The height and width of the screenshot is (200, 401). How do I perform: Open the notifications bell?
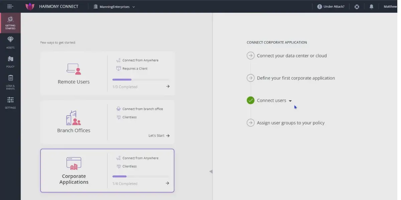[371, 7]
